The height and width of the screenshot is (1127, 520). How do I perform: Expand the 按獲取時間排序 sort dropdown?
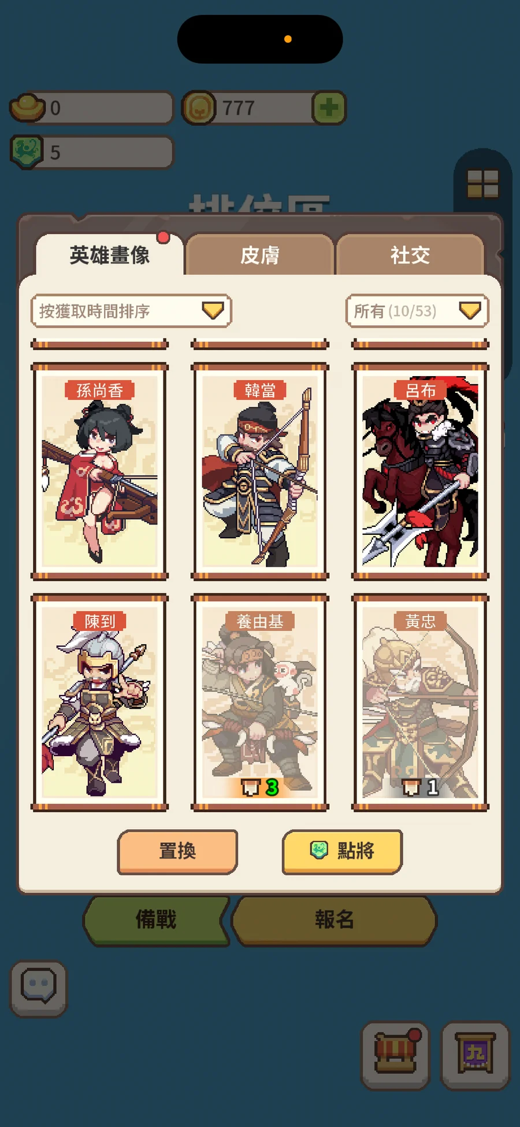point(131,311)
